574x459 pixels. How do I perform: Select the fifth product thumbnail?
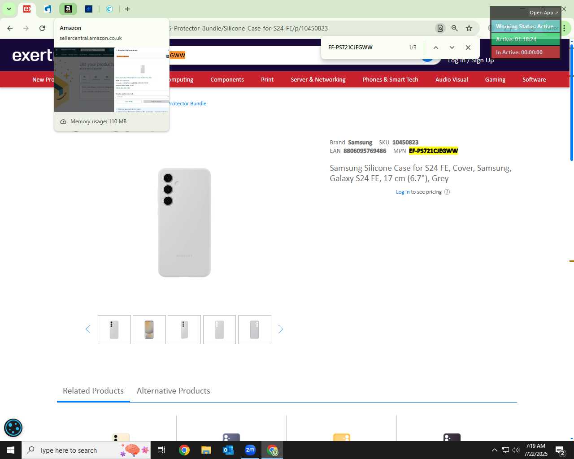(x=255, y=330)
